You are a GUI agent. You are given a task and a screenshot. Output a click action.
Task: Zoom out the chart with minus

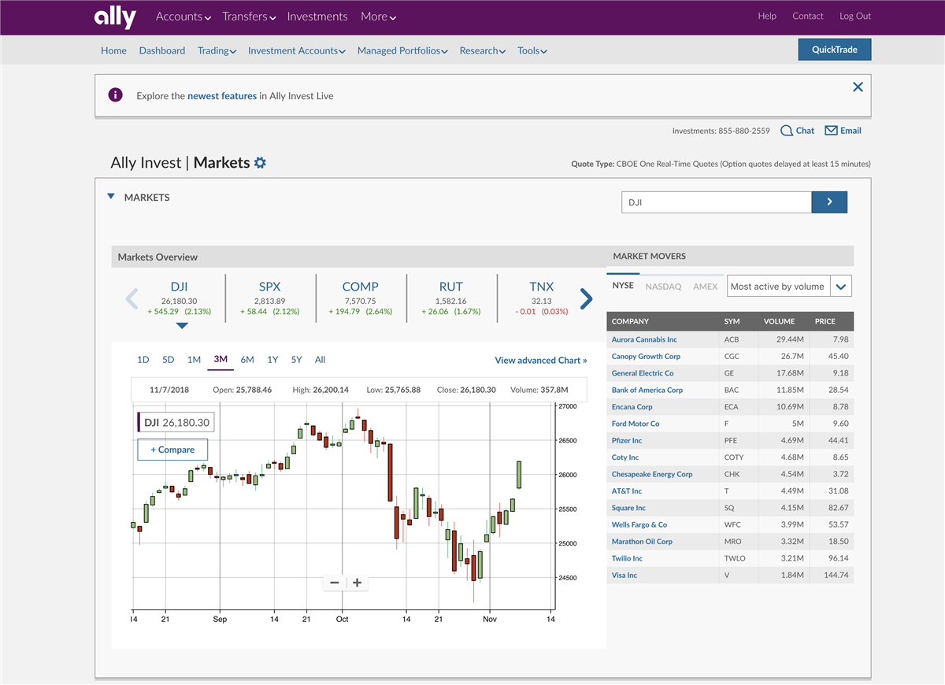coord(335,583)
